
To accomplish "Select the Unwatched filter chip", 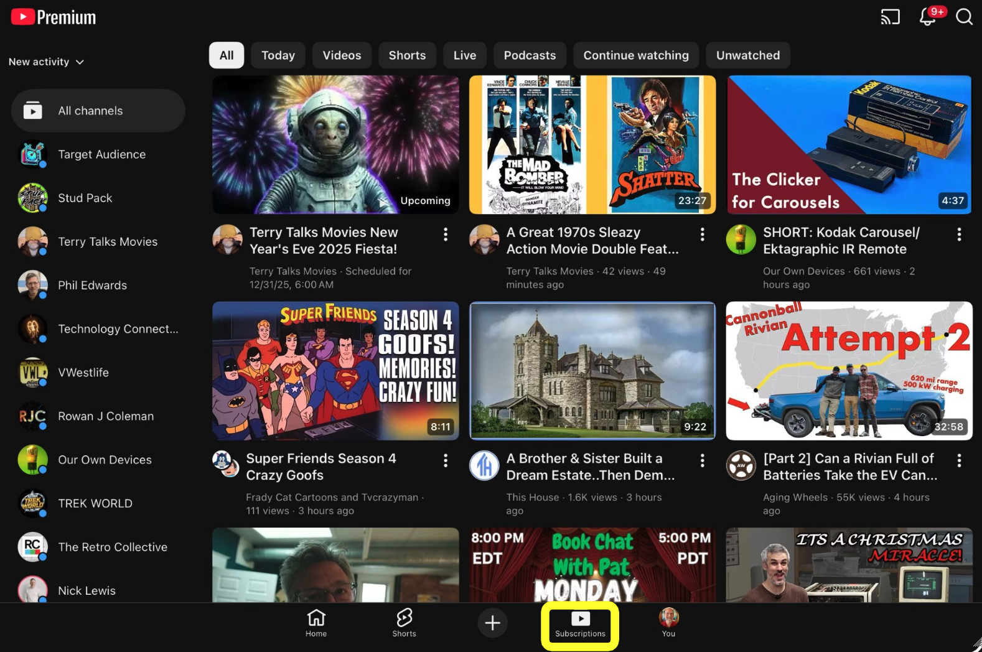I will pos(747,55).
